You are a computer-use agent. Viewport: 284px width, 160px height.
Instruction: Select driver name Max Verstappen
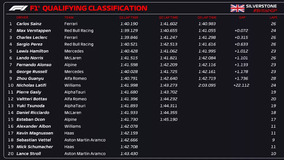33,31
